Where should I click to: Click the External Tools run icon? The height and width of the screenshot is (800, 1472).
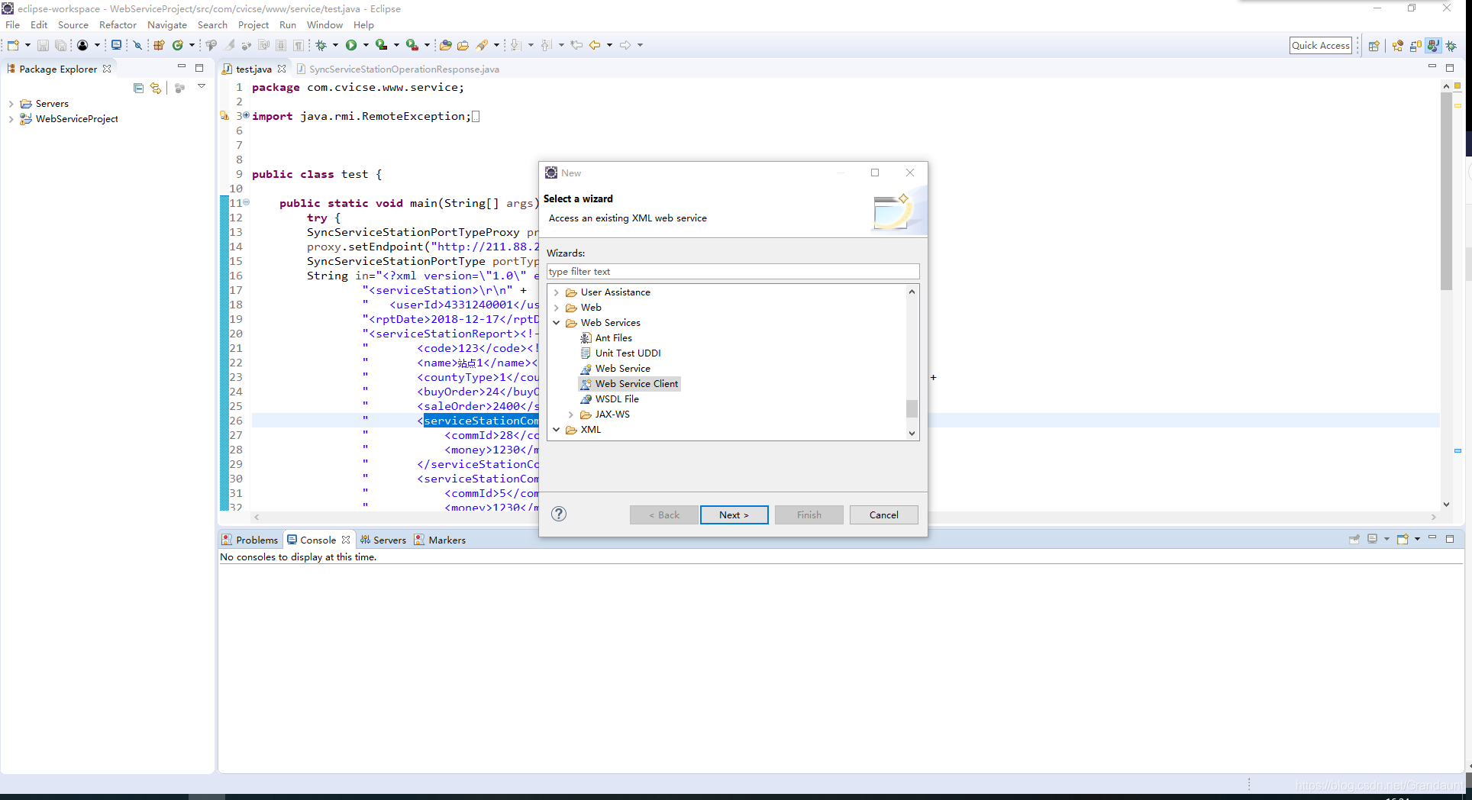pos(412,45)
